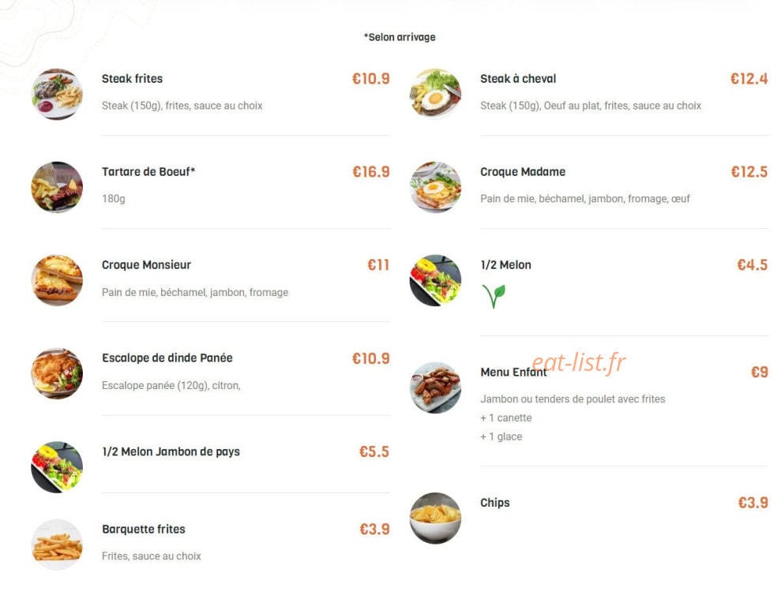781x614 pixels.
Task: Select the 1/2 Melon Jambon de pays title
Action: point(171,451)
